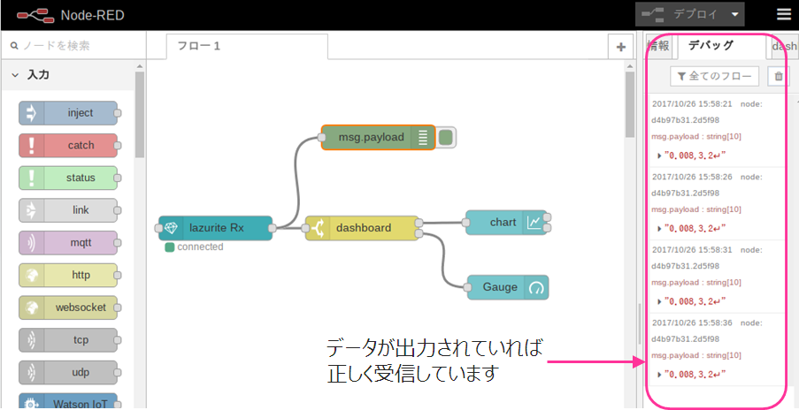
Task: Toggle the msg.payload debug node button
Action: [446, 137]
